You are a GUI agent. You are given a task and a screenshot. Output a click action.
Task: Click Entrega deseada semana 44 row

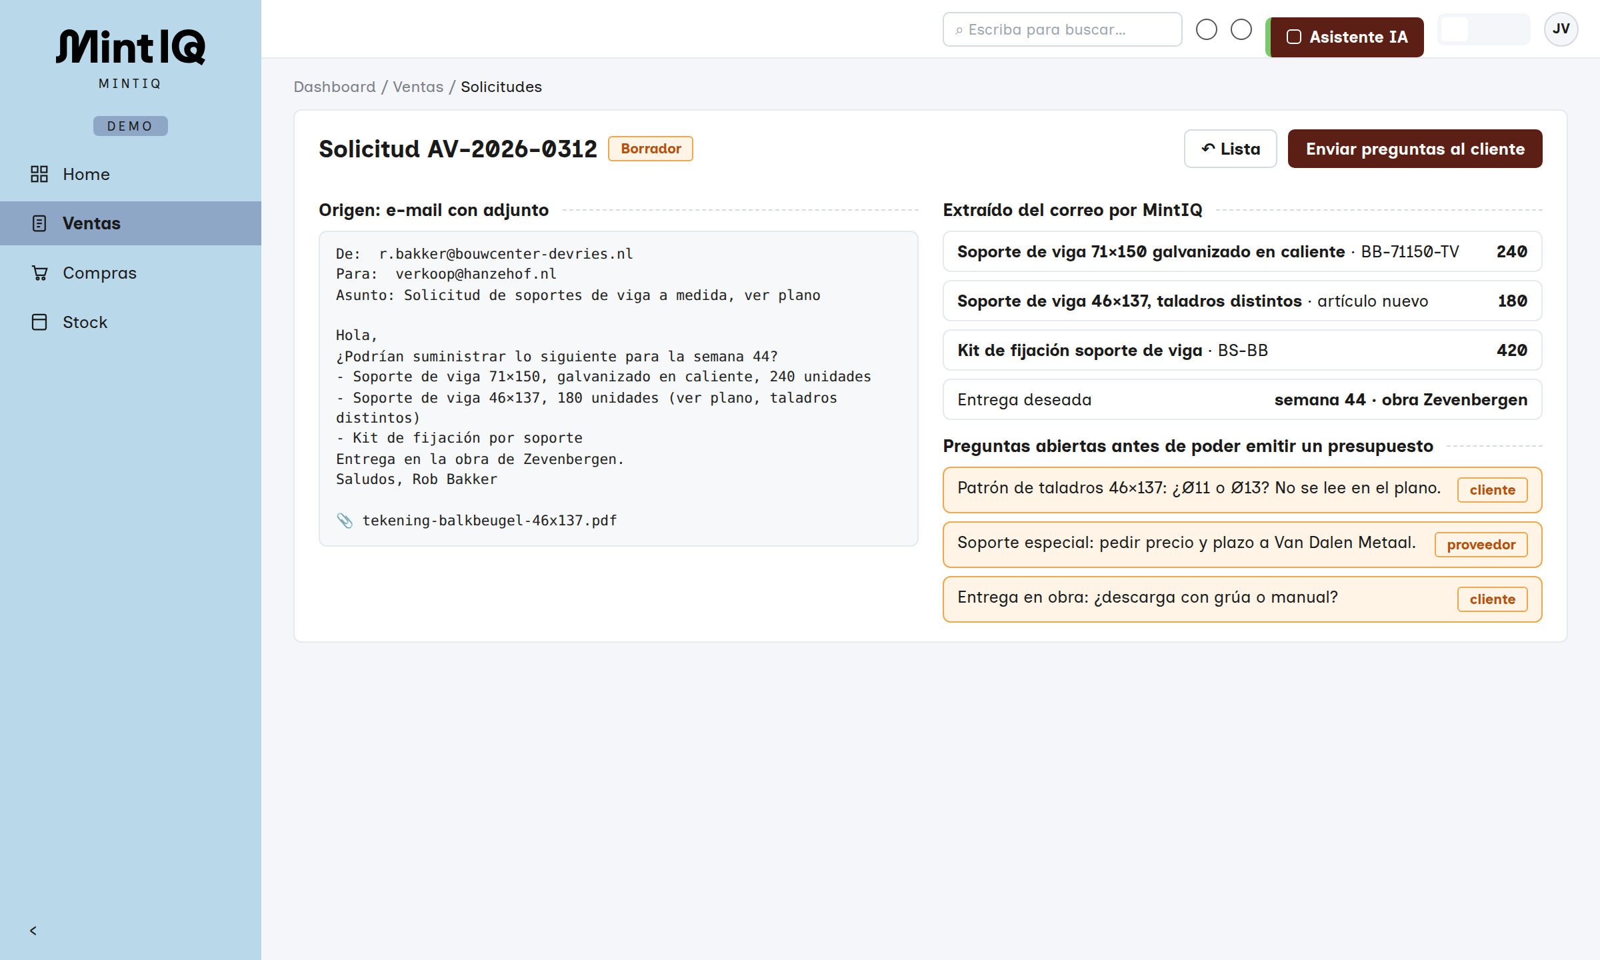click(1243, 399)
